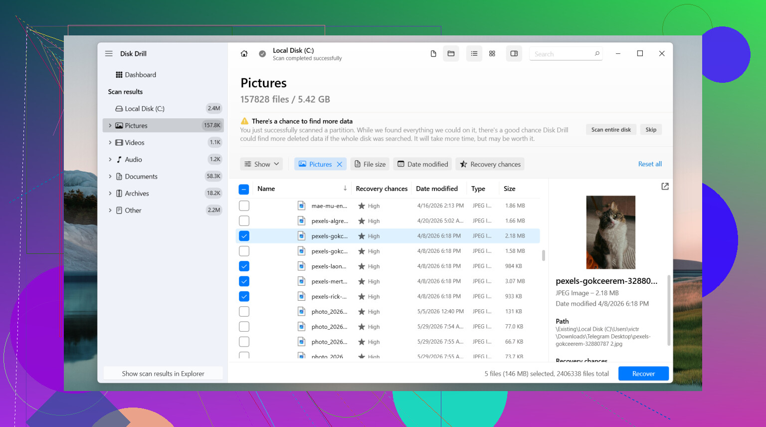The width and height of the screenshot is (766, 427).
Task: Click the file icon of pexels-laon row
Action: pos(302,266)
